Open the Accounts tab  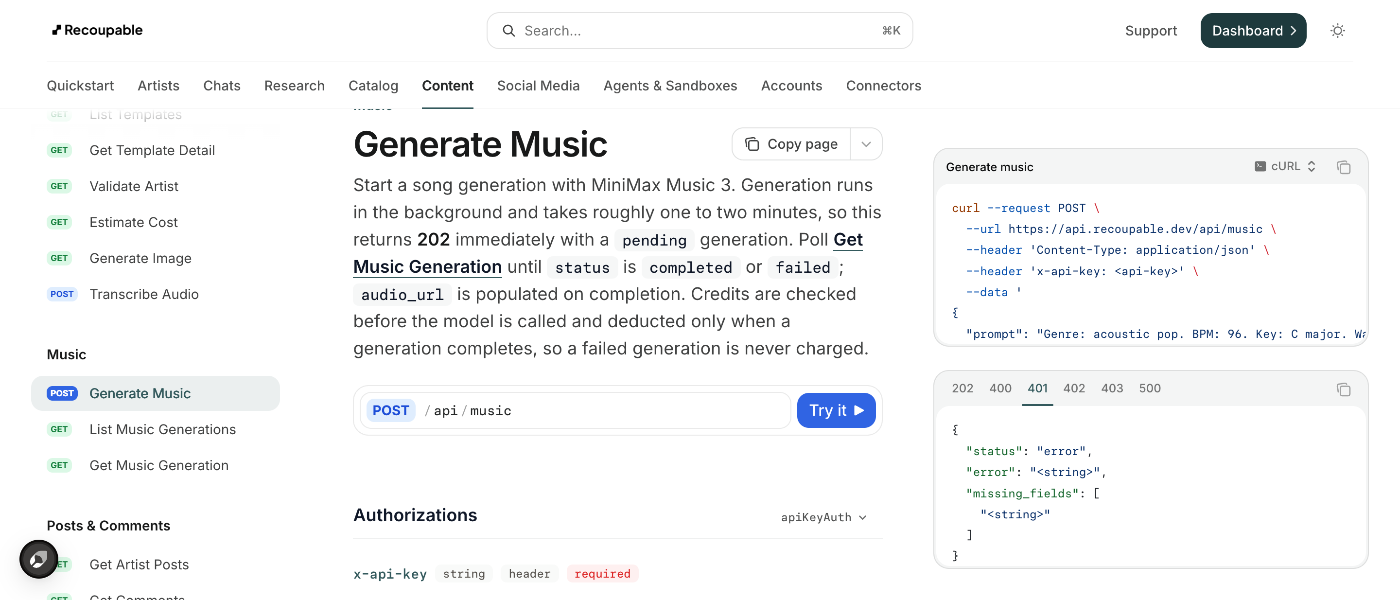tap(792, 86)
